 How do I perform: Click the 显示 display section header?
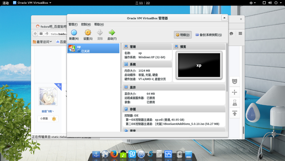point(174,87)
